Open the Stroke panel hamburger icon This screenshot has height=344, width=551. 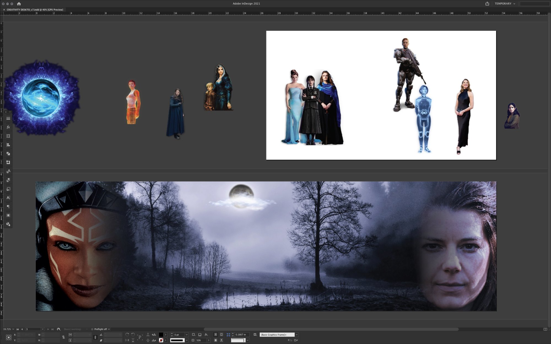pyautogui.click(x=8, y=118)
